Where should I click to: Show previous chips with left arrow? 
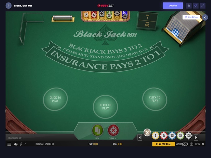[140, 137]
